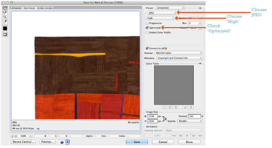Uncheck the Optimized checkbox

pos(147,28)
